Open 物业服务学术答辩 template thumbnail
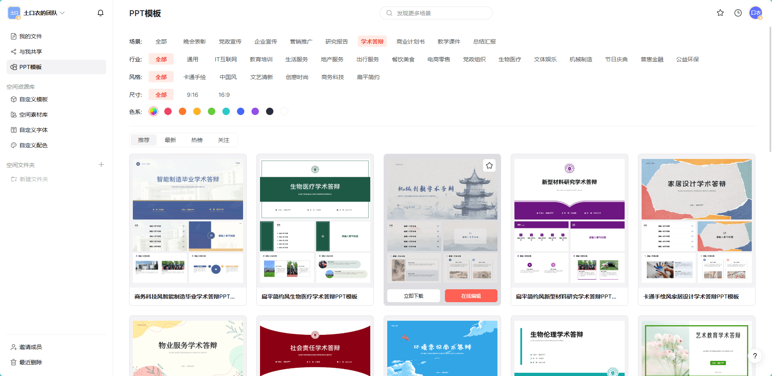This screenshot has width=772, height=376. [x=188, y=348]
